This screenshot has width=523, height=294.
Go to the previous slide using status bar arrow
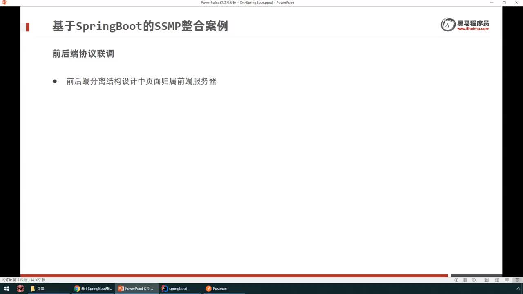click(x=456, y=280)
